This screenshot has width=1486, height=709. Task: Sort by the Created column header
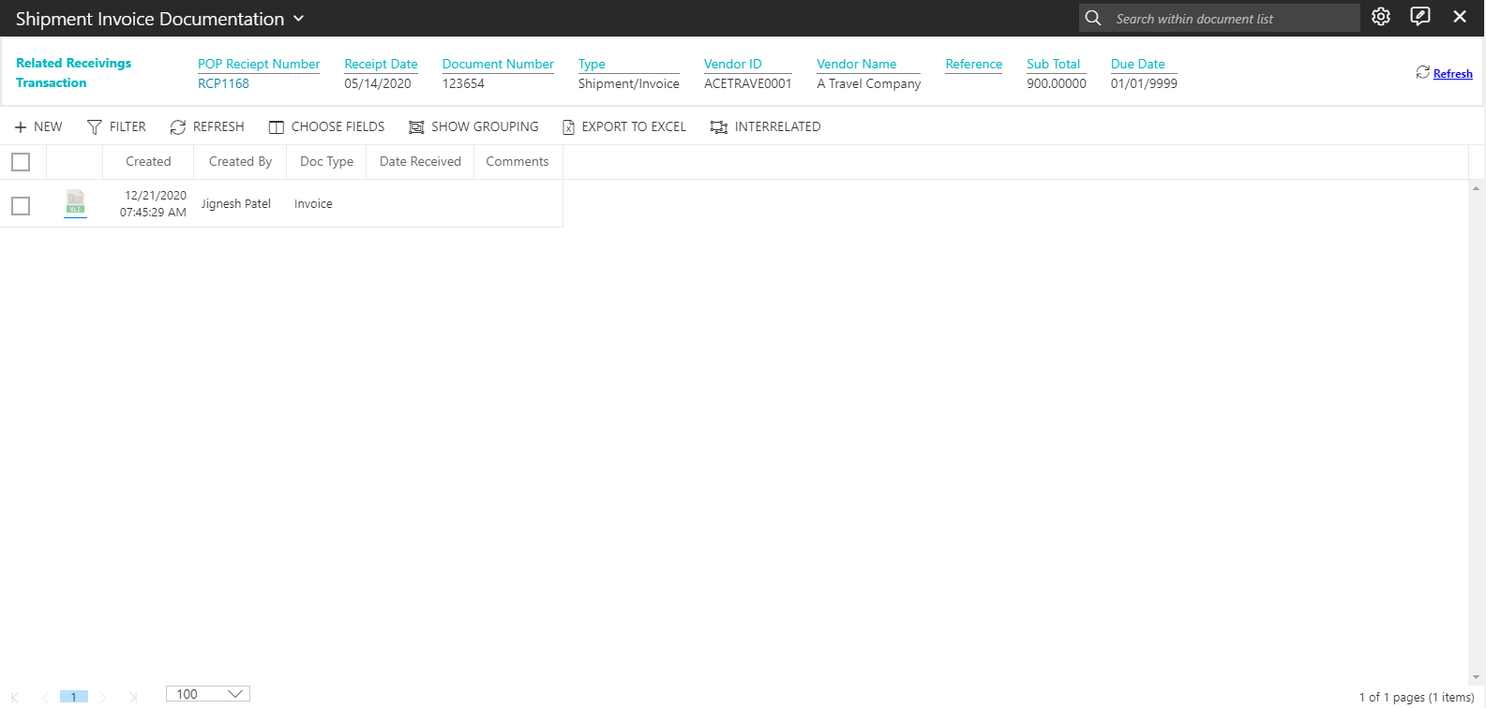[148, 161]
